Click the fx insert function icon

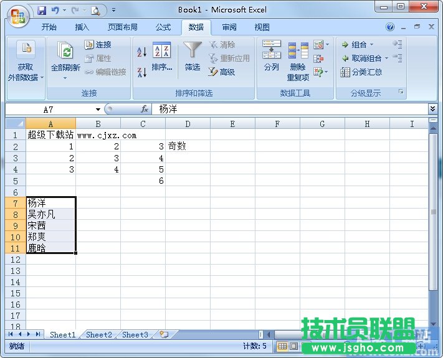point(145,109)
